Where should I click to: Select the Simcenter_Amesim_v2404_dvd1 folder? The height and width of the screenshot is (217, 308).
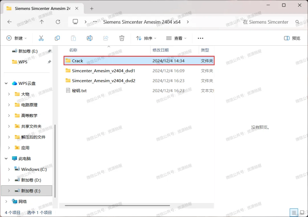pyautogui.click(x=104, y=71)
